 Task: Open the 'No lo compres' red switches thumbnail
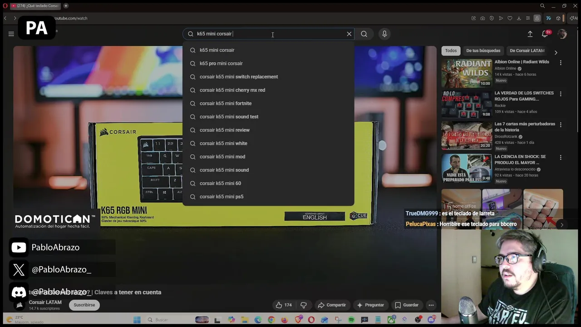[x=467, y=104]
